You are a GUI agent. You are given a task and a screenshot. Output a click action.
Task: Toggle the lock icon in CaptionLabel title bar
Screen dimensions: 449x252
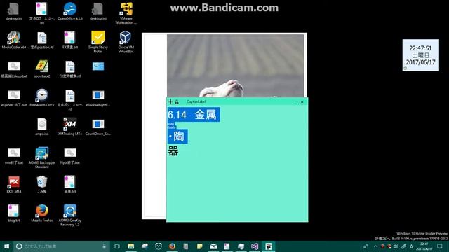[177, 101]
